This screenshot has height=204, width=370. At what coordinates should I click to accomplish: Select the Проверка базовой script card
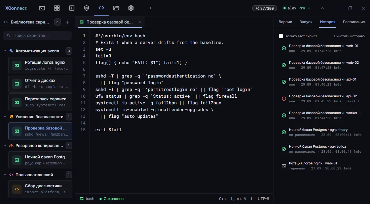pos(40,131)
